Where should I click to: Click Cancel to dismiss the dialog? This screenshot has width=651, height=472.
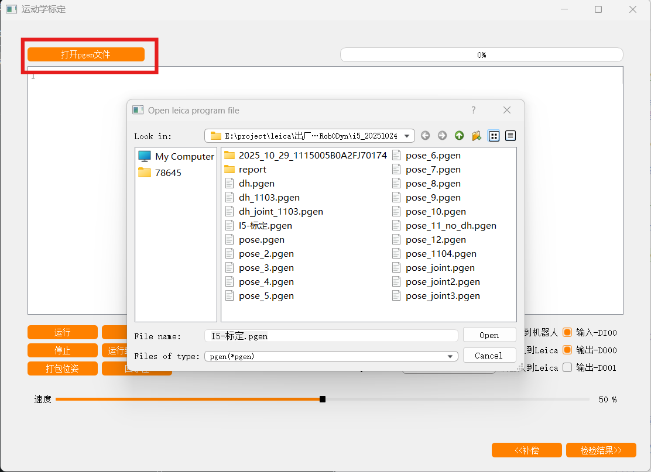click(x=489, y=355)
